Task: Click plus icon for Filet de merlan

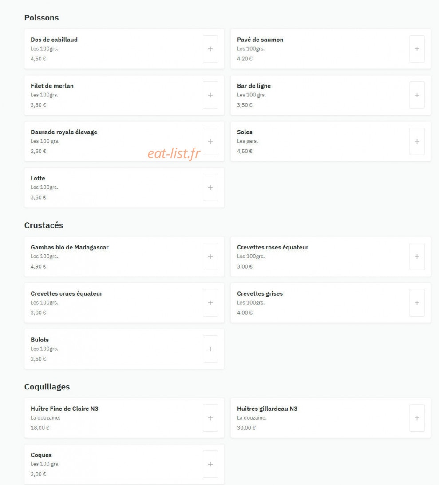Action: pyautogui.click(x=210, y=95)
